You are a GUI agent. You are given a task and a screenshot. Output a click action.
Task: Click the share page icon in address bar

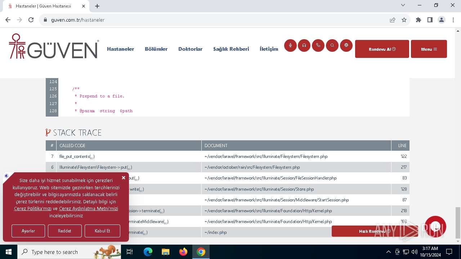click(x=393, y=20)
